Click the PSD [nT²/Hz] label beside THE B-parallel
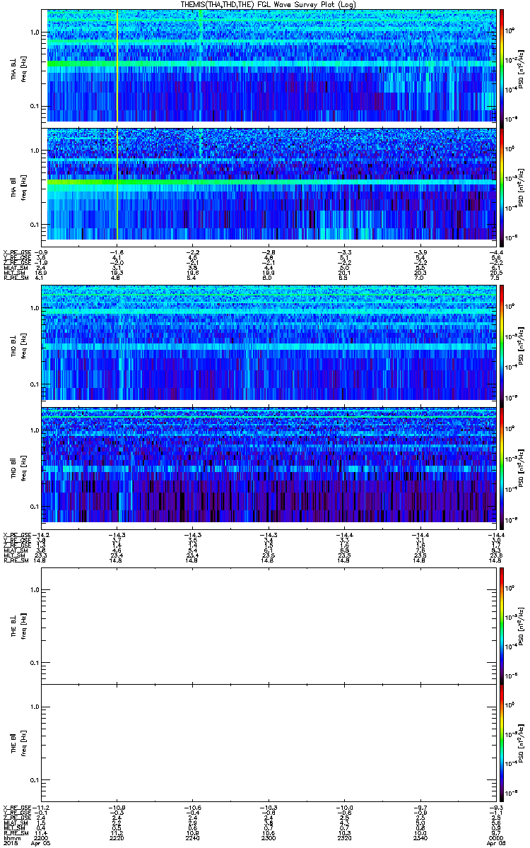Viewport: 530px width, 848px height. coord(522,743)
